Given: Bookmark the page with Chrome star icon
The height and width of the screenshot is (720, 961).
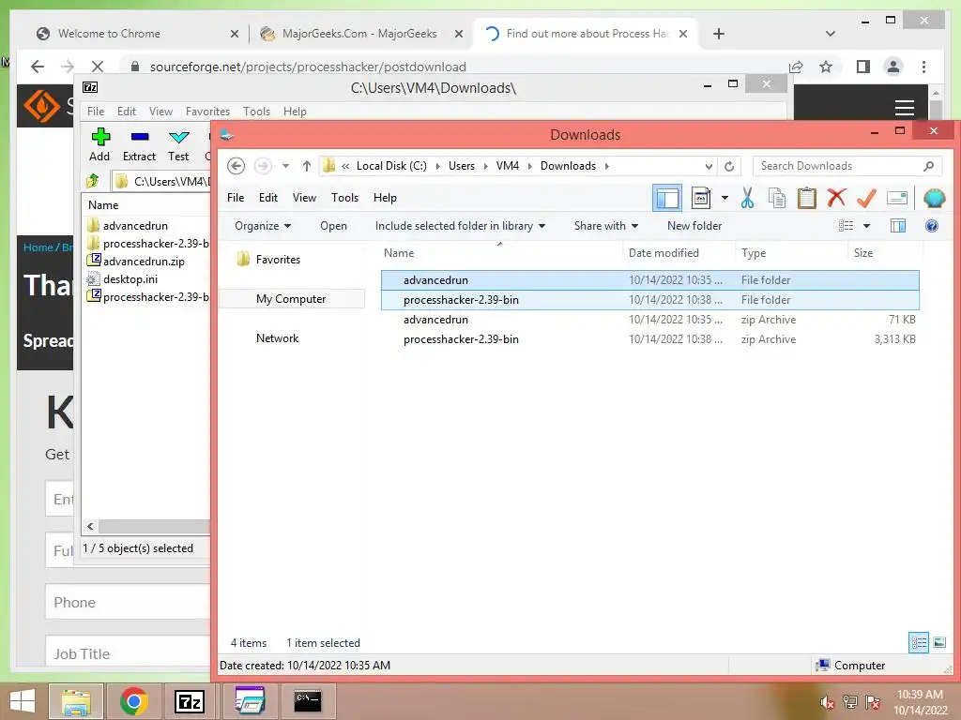Looking at the screenshot, I should tap(826, 67).
